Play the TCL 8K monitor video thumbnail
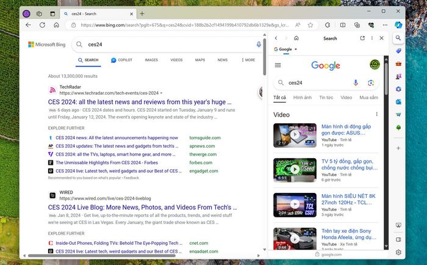427x265 pixels. (x=295, y=205)
